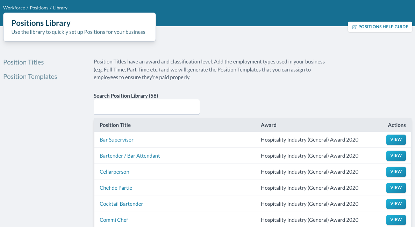
Task: Open the Chef de Partie link
Action: (116, 188)
